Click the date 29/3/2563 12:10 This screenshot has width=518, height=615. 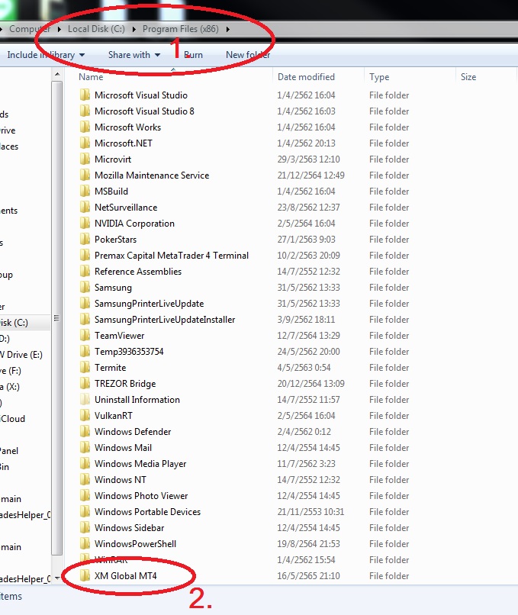pyautogui.click(x=309, y=159)
